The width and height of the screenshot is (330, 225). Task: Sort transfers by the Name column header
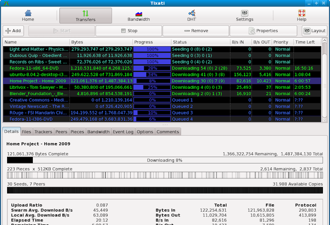coord(36,42)
